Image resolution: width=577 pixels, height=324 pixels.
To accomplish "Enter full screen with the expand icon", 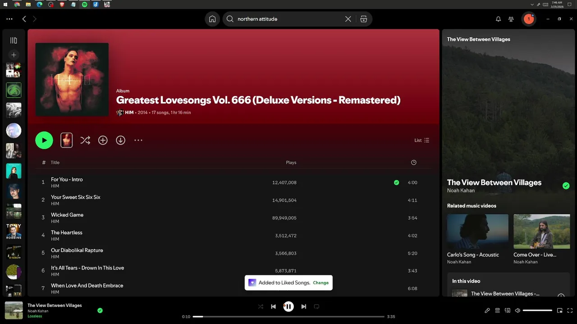I will click(570, 310).
